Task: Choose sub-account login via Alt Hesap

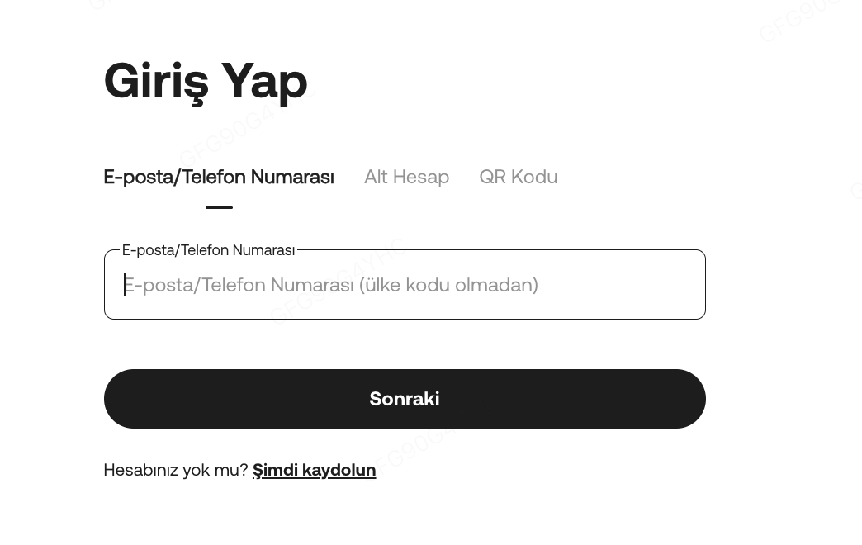Action: (406, 177)
